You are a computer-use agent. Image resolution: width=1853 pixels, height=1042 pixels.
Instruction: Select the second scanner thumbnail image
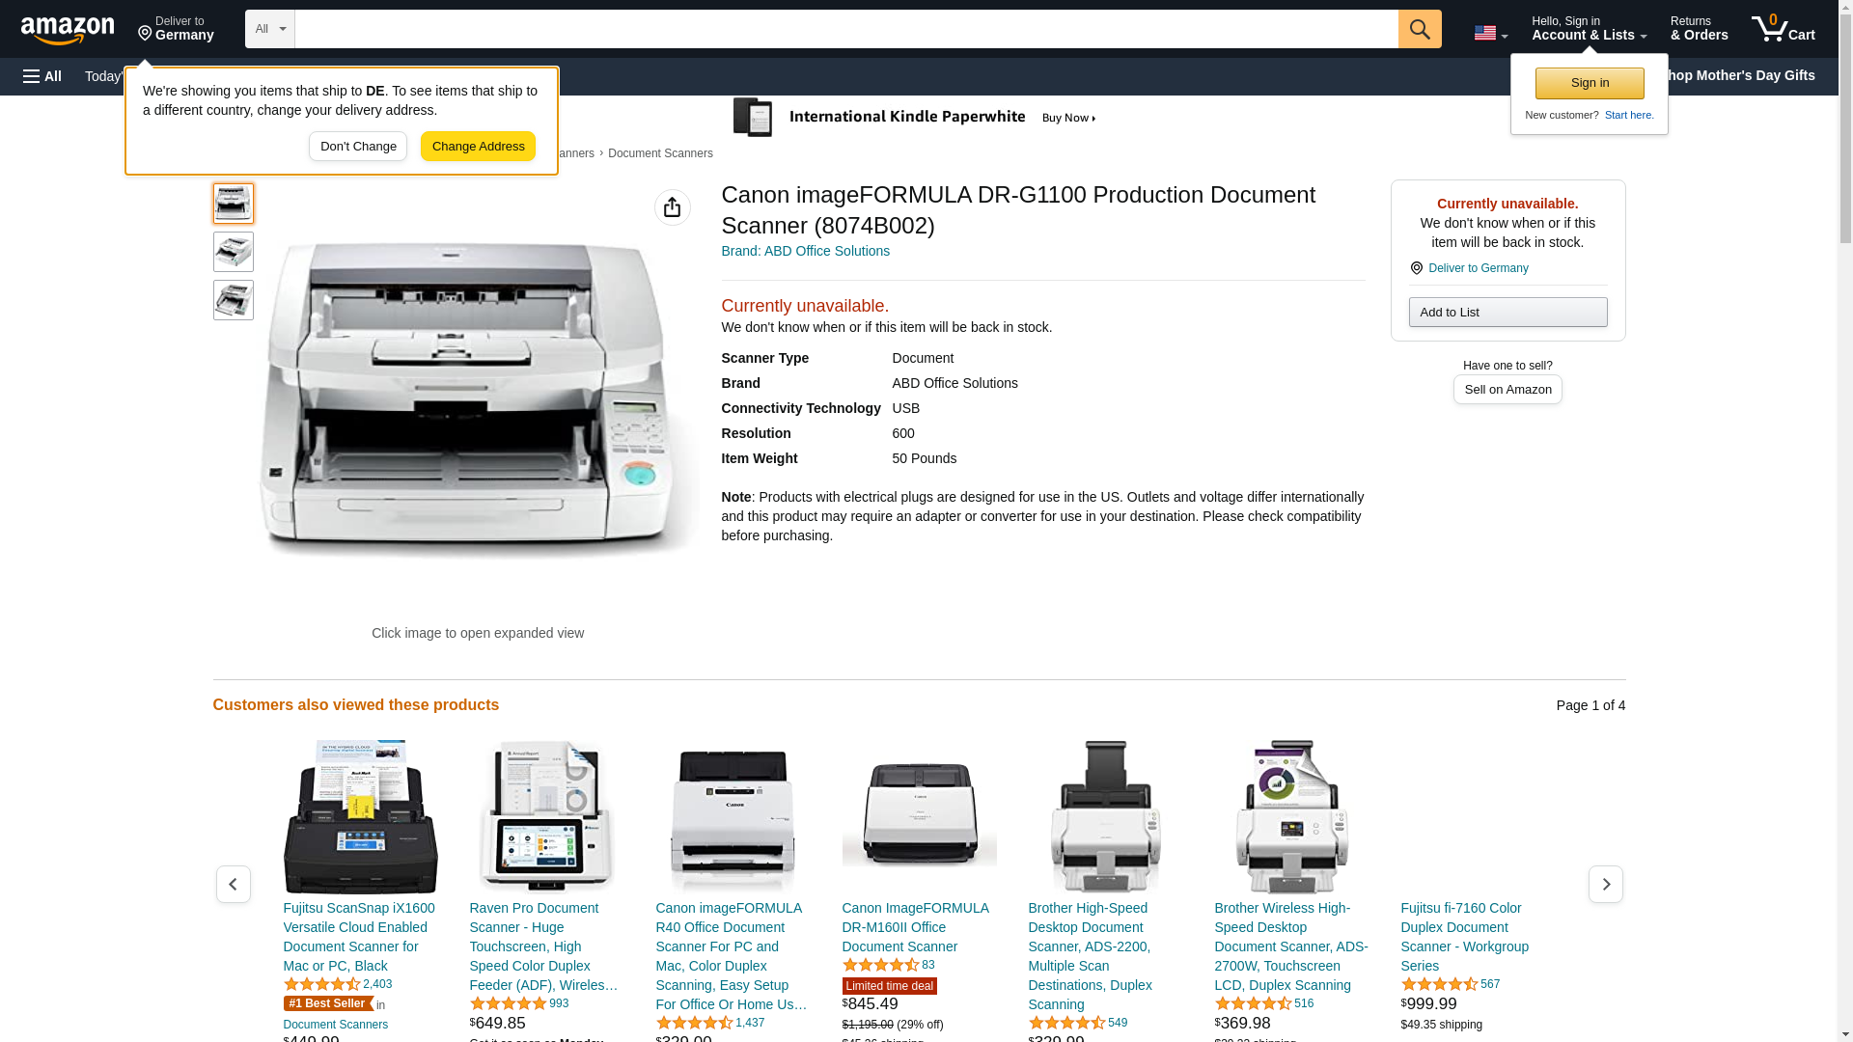tap(233, 252)
